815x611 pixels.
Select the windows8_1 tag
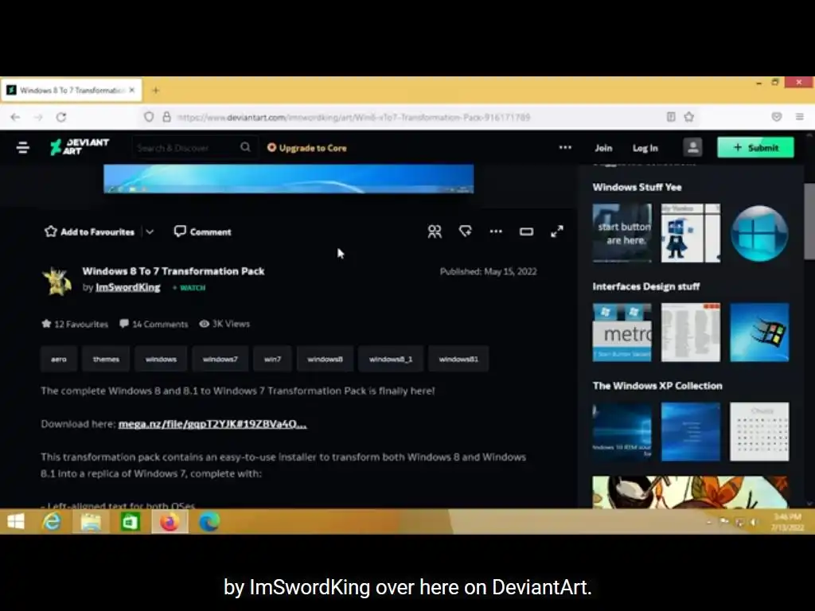[x=391, y=359]
